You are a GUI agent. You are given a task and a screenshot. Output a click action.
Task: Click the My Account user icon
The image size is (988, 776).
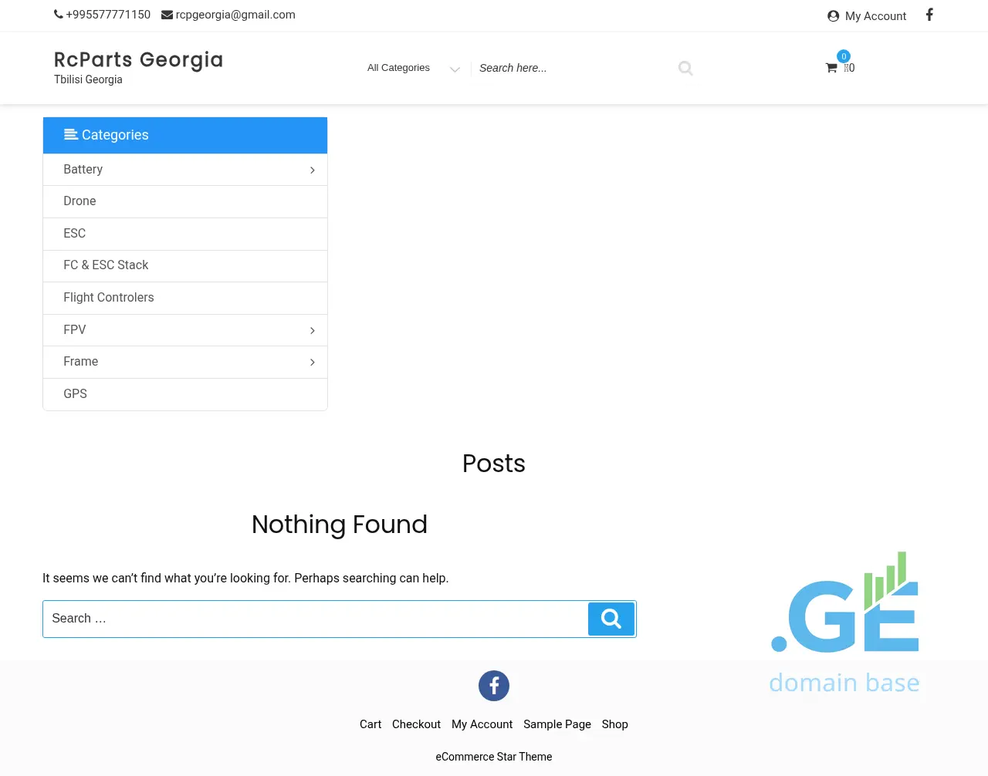(833, 16)
